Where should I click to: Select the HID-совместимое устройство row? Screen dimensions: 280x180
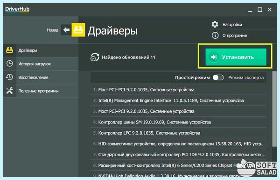pos(178,144)
